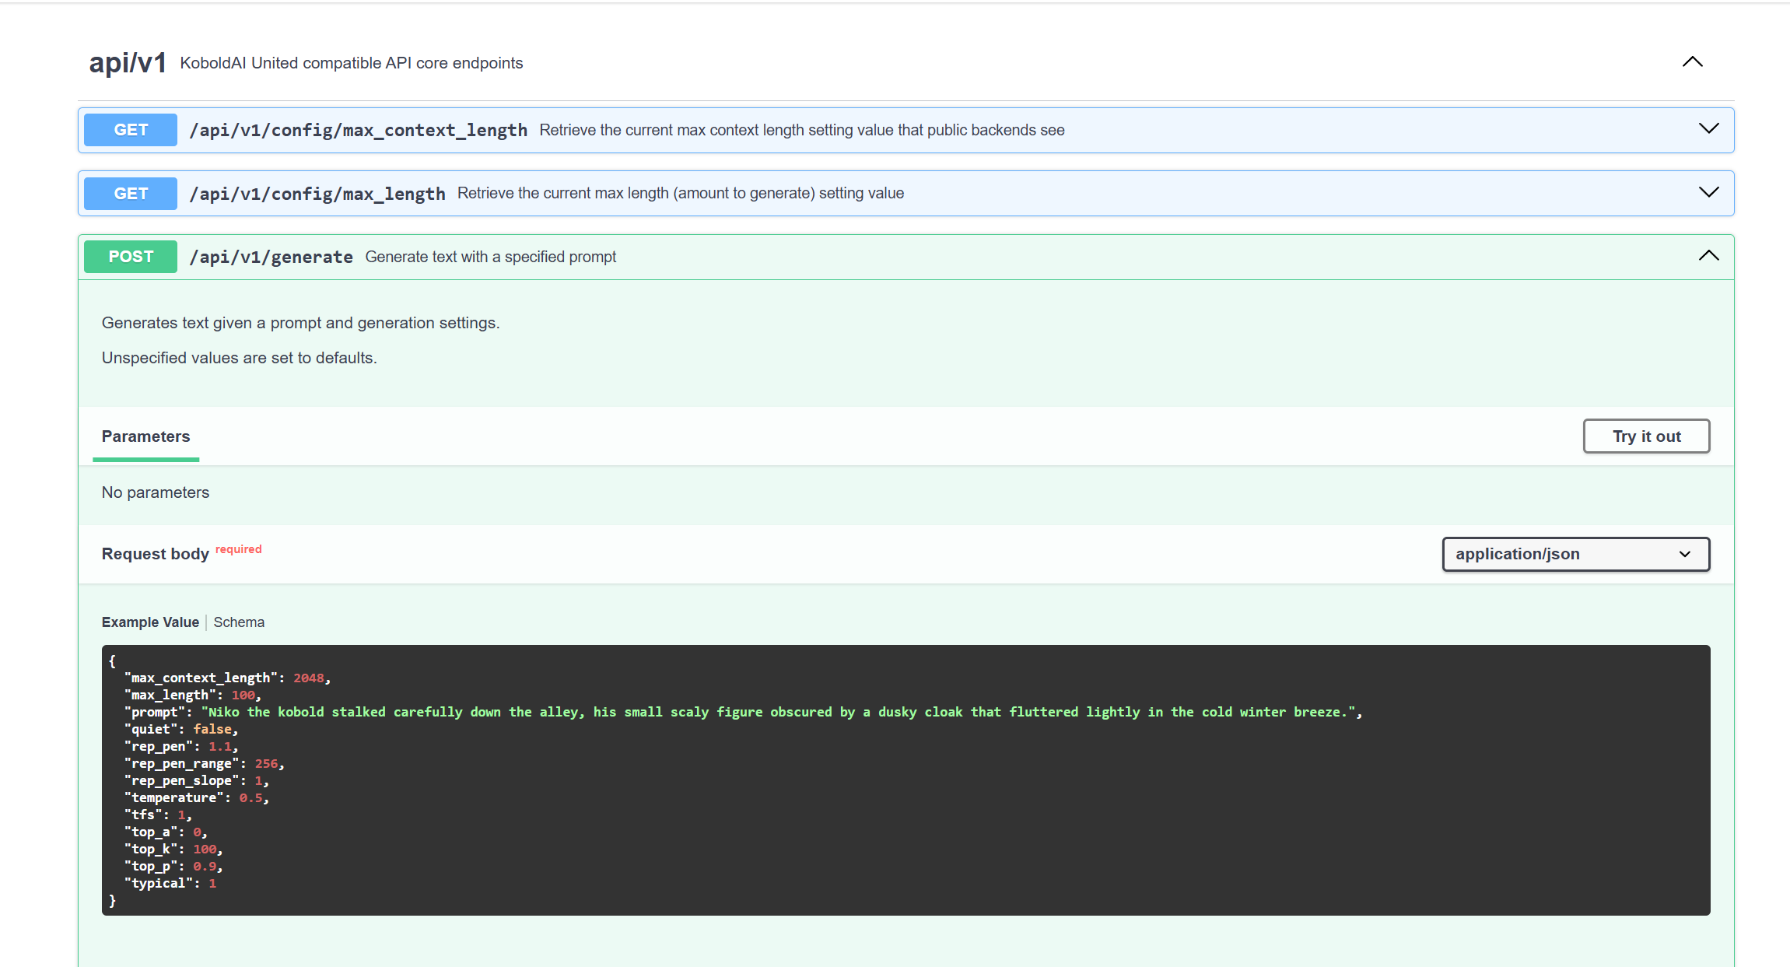Click 'Generates text given a prompt' description
The height and width of the screenshot is (967, 1790).
300,323
